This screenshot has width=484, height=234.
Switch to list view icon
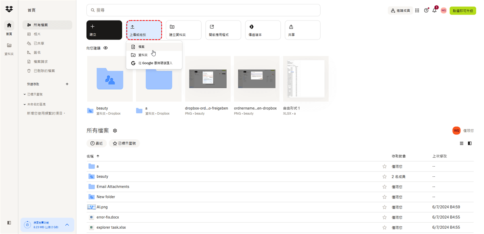pyautogui.click(x=462, y=143)
